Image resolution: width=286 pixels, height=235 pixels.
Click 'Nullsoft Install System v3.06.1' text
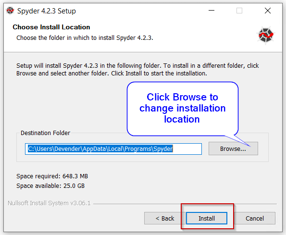pyautogui.click(x=49, y=203)
